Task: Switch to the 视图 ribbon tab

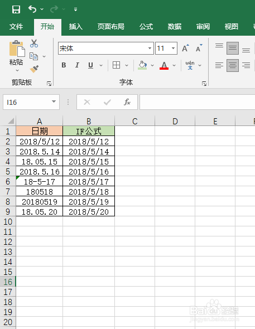Action: point(231,27)
